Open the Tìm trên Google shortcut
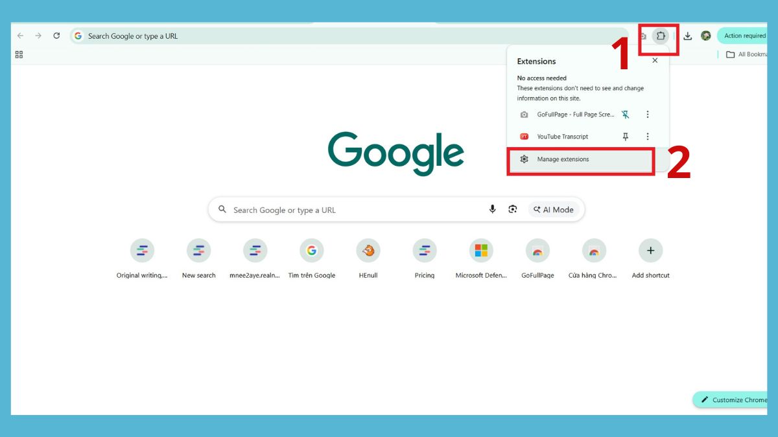 click(312, 258)
